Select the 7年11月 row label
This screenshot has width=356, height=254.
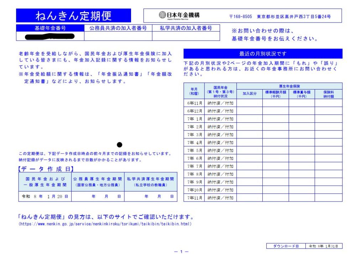pos(194,198)
